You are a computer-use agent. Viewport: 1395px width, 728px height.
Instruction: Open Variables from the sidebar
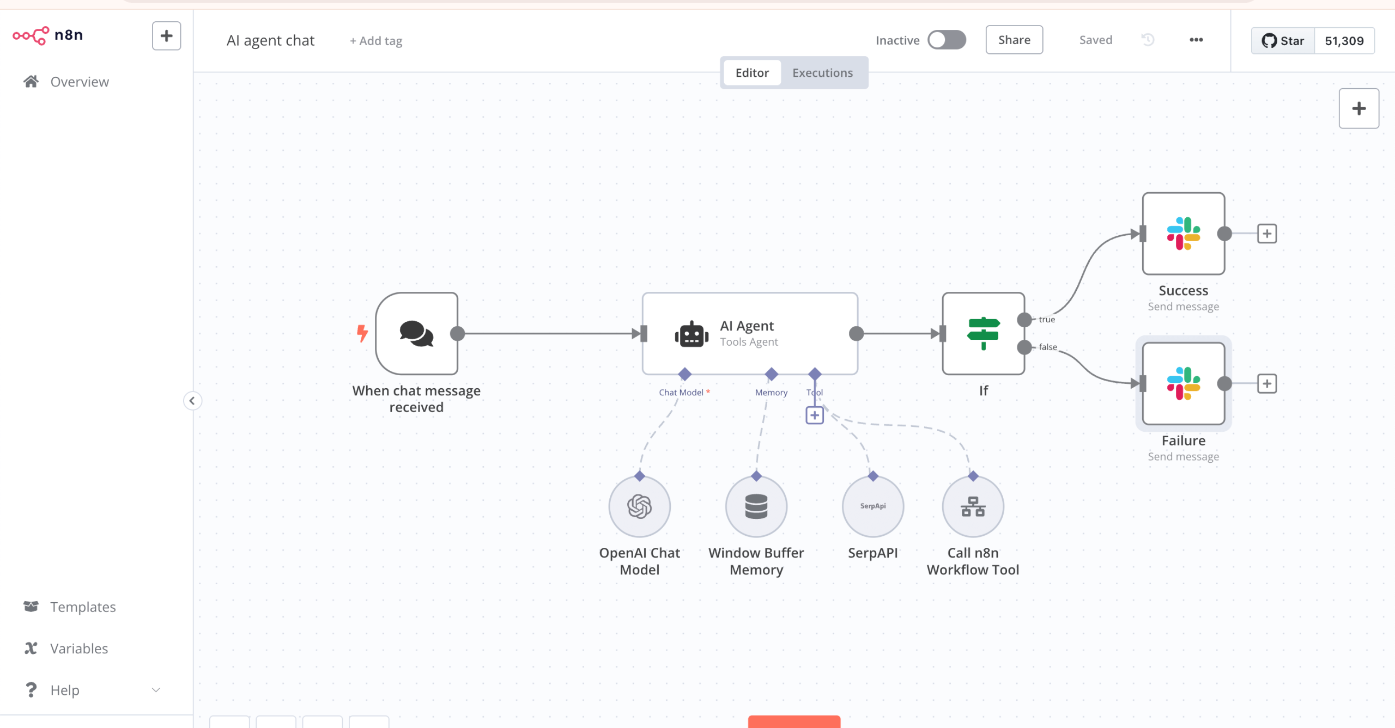[x=79, y=648]
